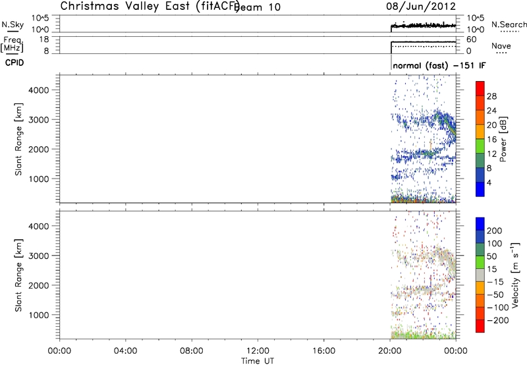Click the Velocity [m s-1] colorbar title
This screenshot has height=365, width=527.
click(515, 275)
